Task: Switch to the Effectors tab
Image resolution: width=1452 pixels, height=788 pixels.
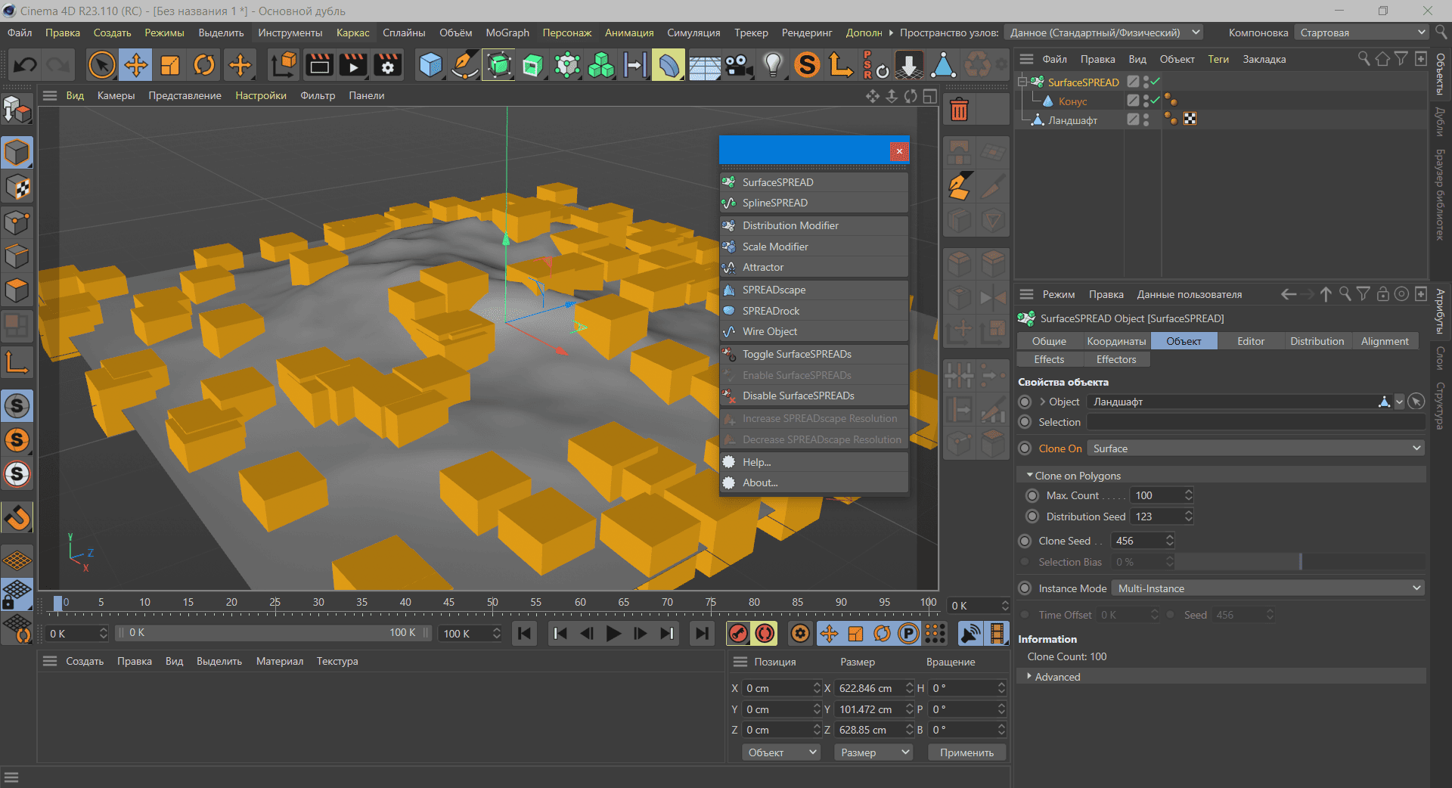Action: point(1116,359)
